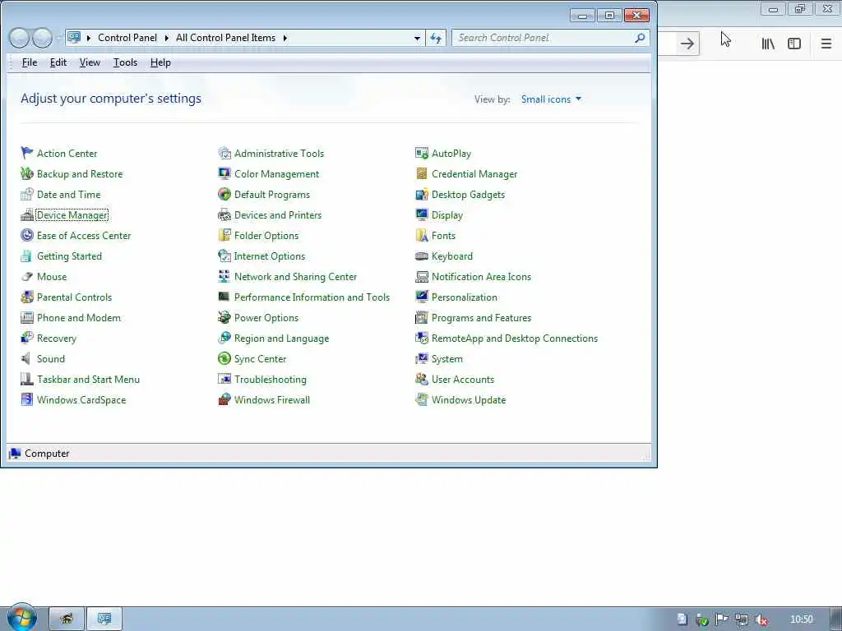This screenshot has width=842, height=631.
Task: Expand the arrow after Control Panel breadcrumb
Action: tap(166, 38)
